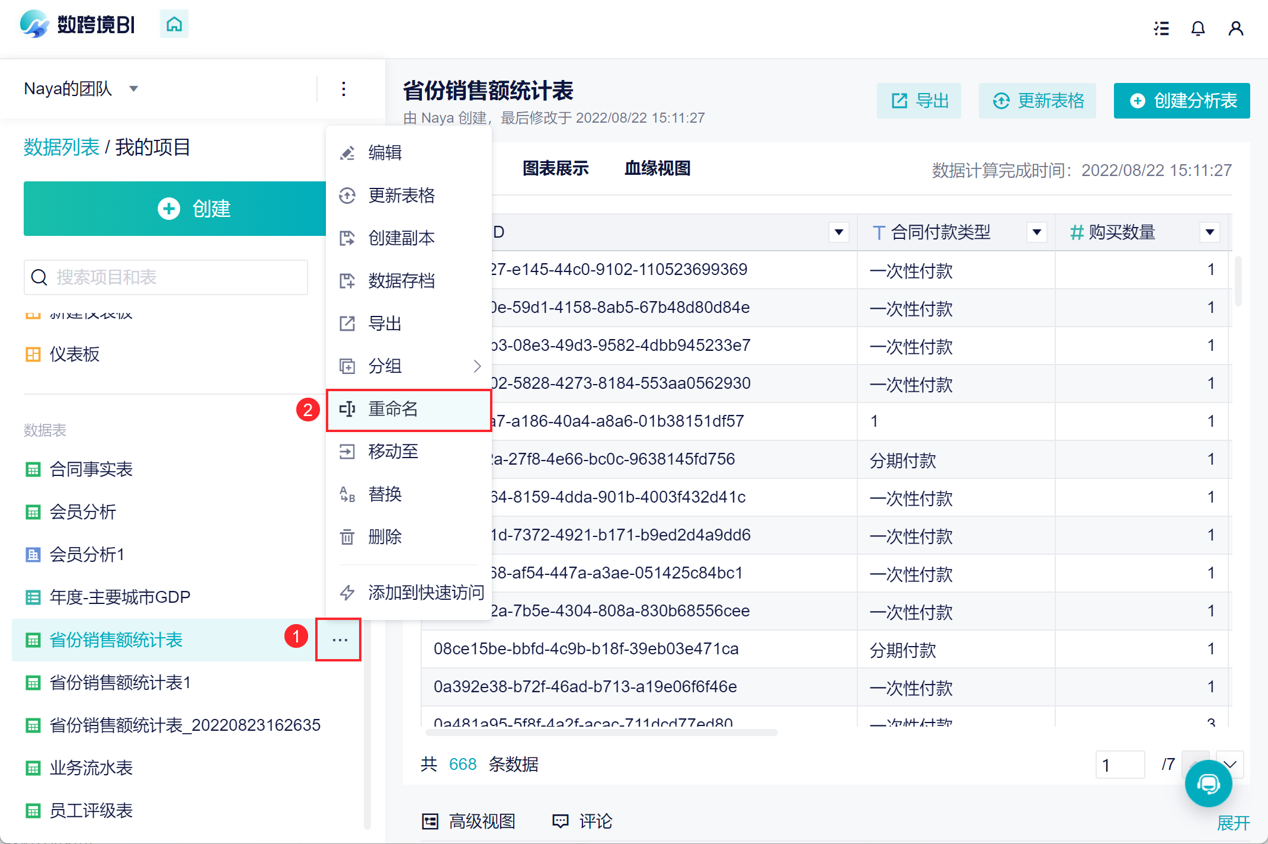Viewport: 1268px width, 844px height.
Task: Open the 购买数量 column dropdown arrow
Action: 1209,232
